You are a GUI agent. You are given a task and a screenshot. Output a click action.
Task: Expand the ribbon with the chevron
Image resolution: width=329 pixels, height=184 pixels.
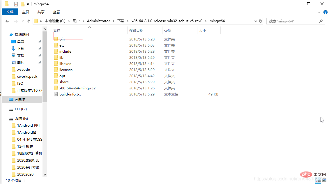pyautogui.click(x=319, y=12)
